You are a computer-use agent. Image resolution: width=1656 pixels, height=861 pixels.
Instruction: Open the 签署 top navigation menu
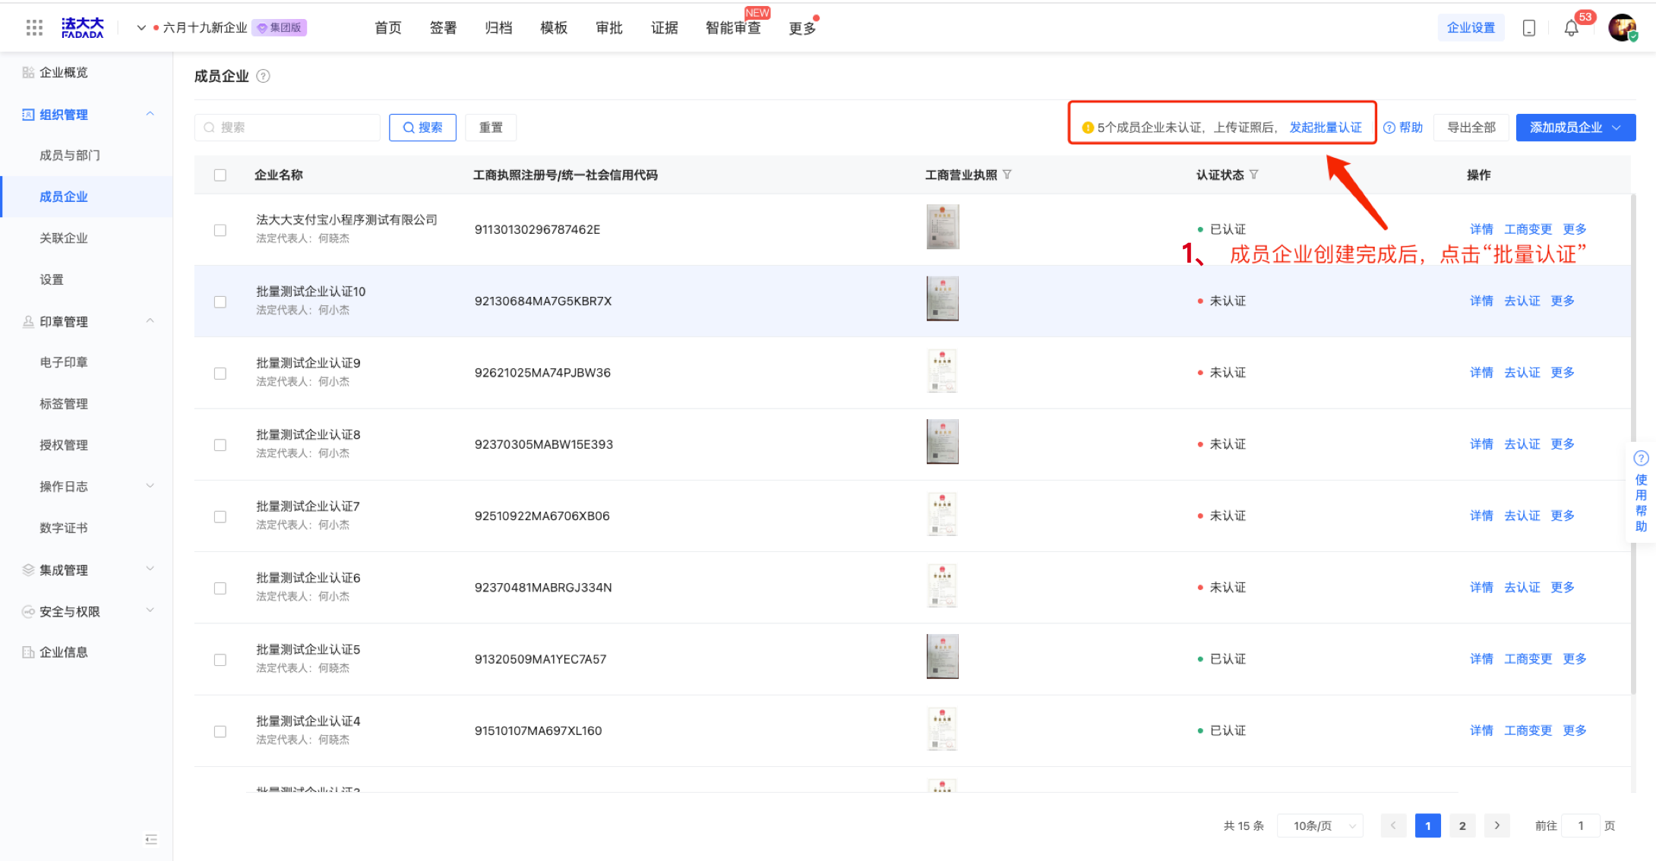click(x=443, y=28)
